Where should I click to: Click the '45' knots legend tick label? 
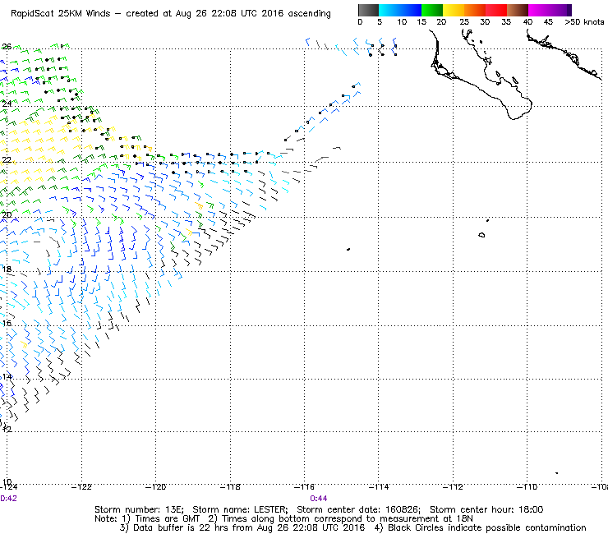coord(548,22)
